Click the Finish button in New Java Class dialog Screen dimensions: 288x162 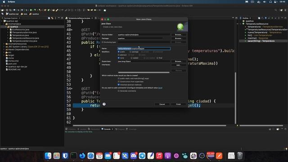pyautogui.click(x=179, y=104)
